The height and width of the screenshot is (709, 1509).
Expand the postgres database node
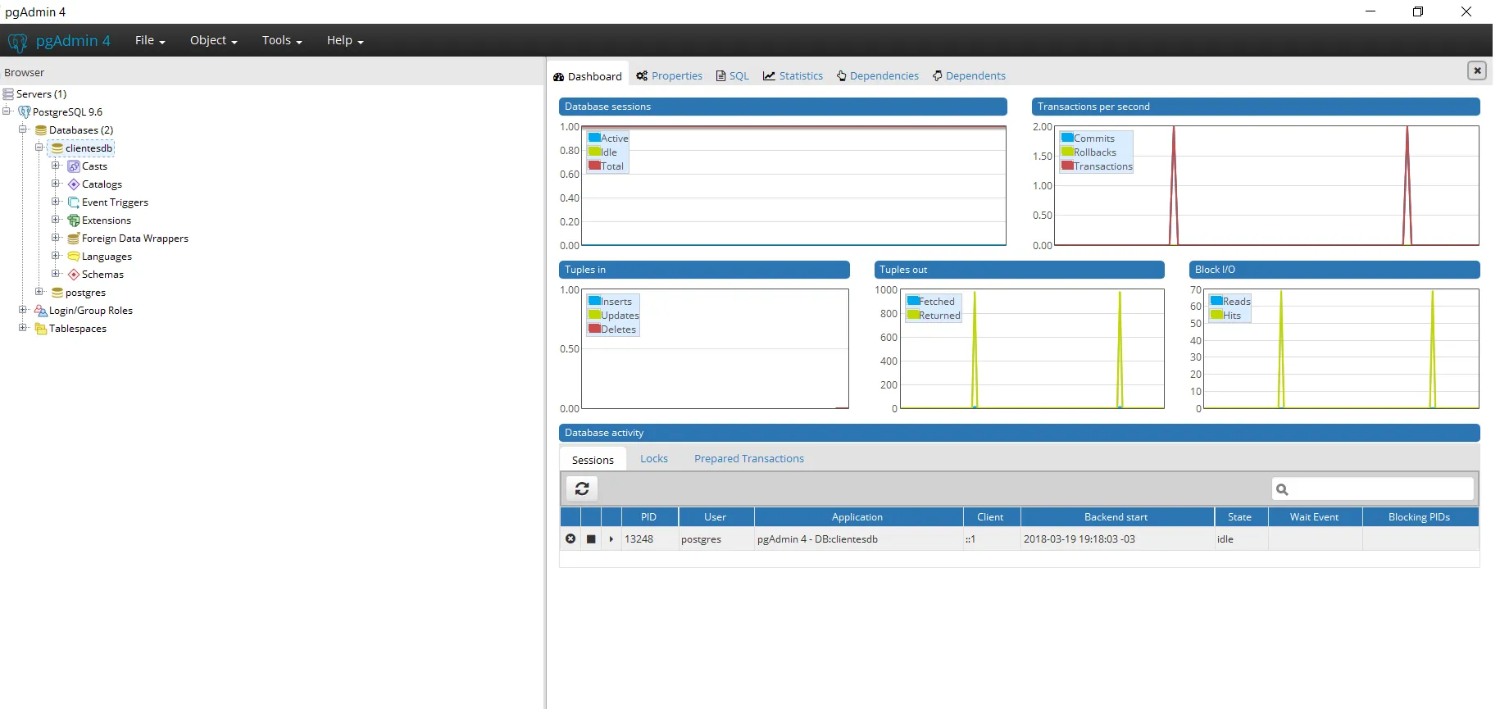pos(39,292)
